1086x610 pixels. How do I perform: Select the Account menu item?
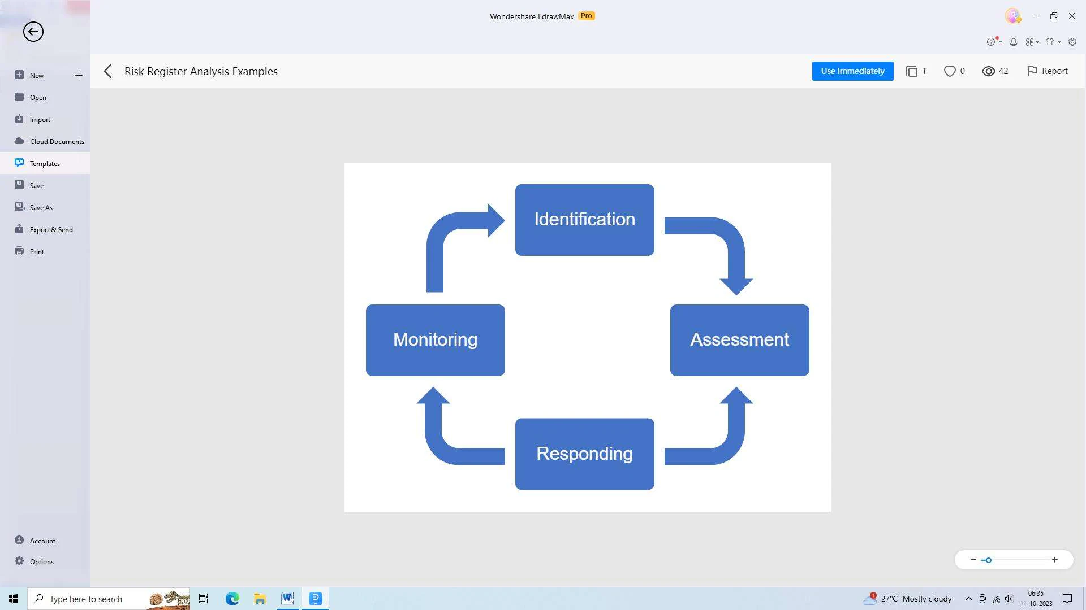[x=42, y=540]
